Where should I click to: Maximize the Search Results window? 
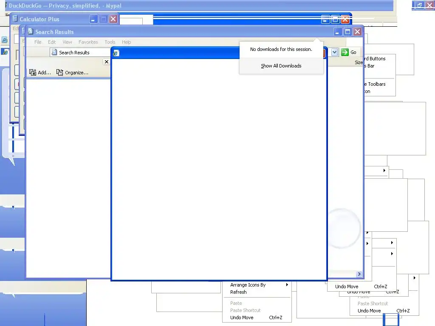[x=347, y=31]
